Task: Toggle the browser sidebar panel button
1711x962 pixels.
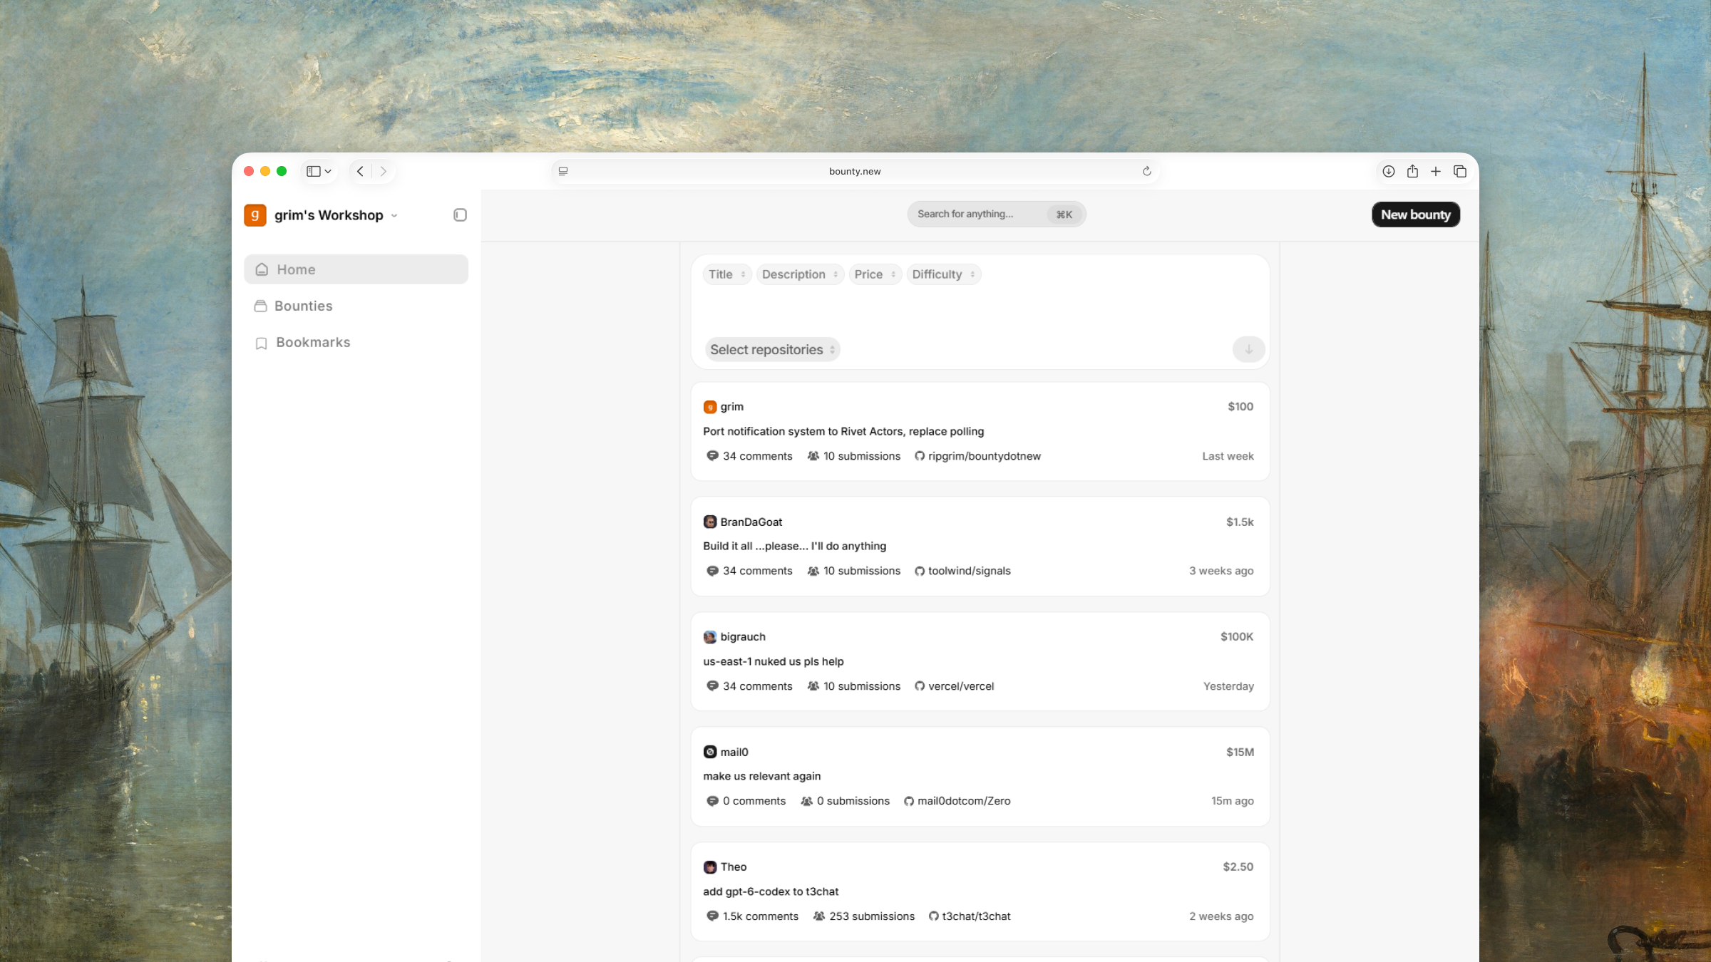Action: [x=314, y=171]
